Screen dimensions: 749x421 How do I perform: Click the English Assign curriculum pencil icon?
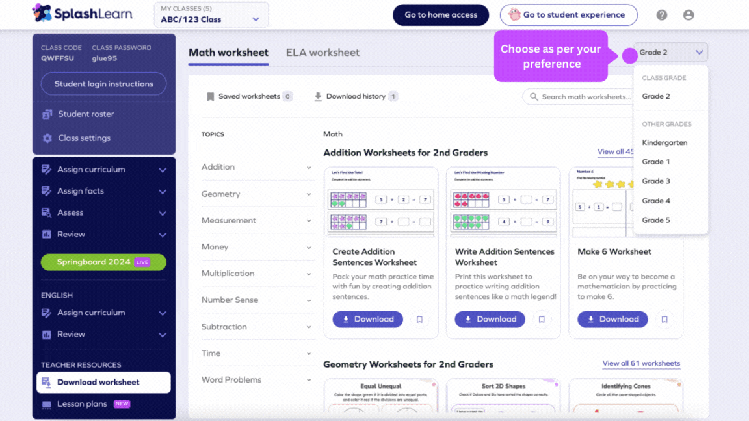(46, 313)
